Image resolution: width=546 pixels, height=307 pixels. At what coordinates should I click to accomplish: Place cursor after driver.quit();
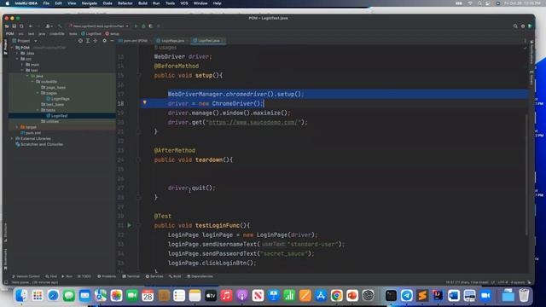(216, 188)
